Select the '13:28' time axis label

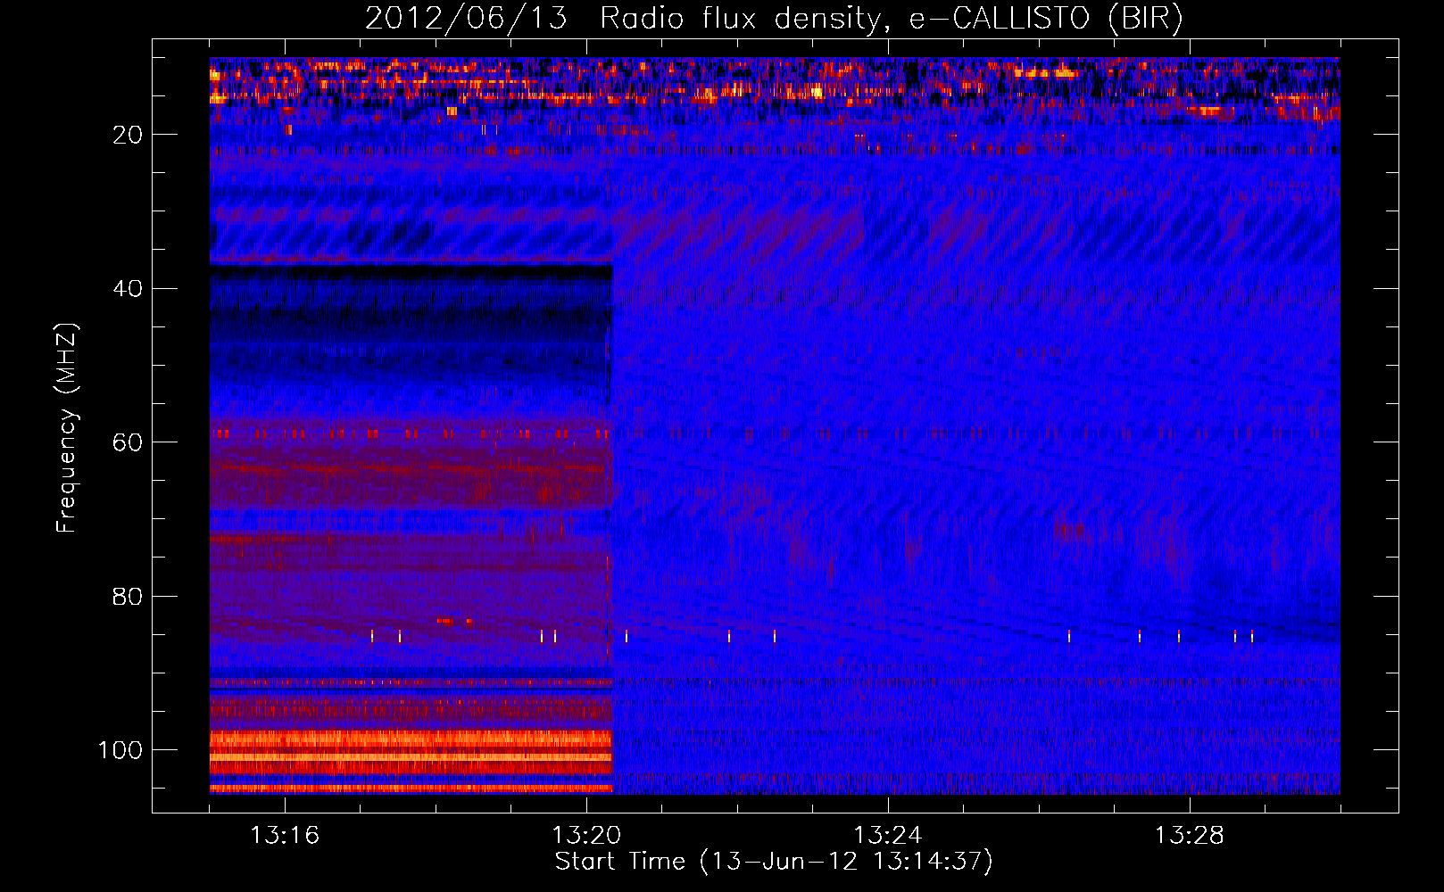(1190, 835)
